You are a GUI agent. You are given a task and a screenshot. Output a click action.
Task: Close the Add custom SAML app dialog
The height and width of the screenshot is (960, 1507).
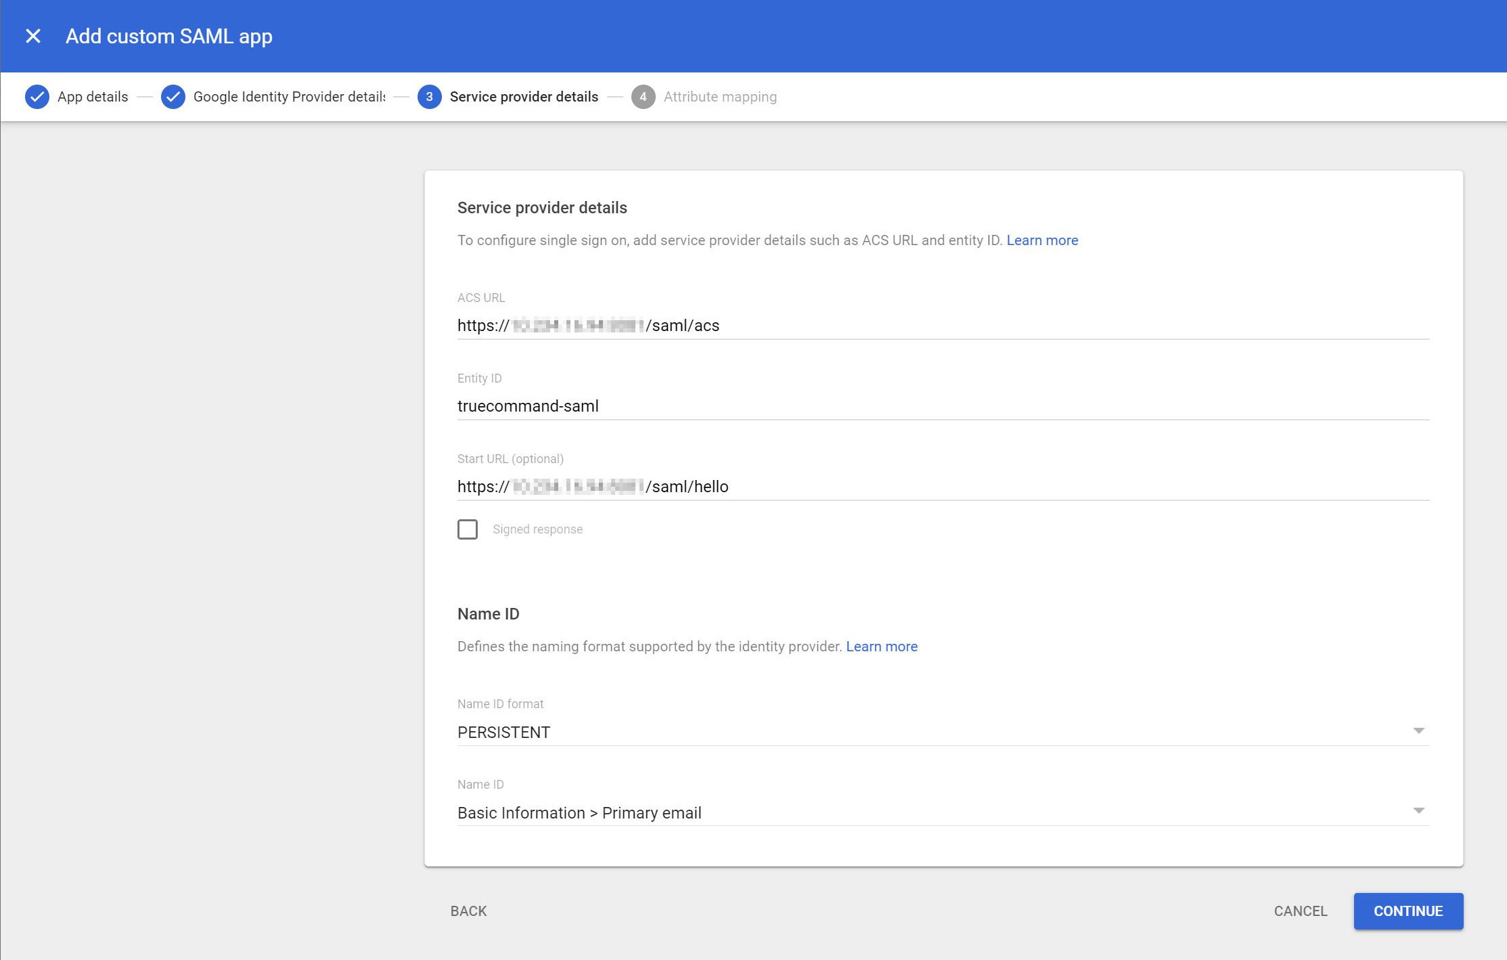click(x=32, y=35)
